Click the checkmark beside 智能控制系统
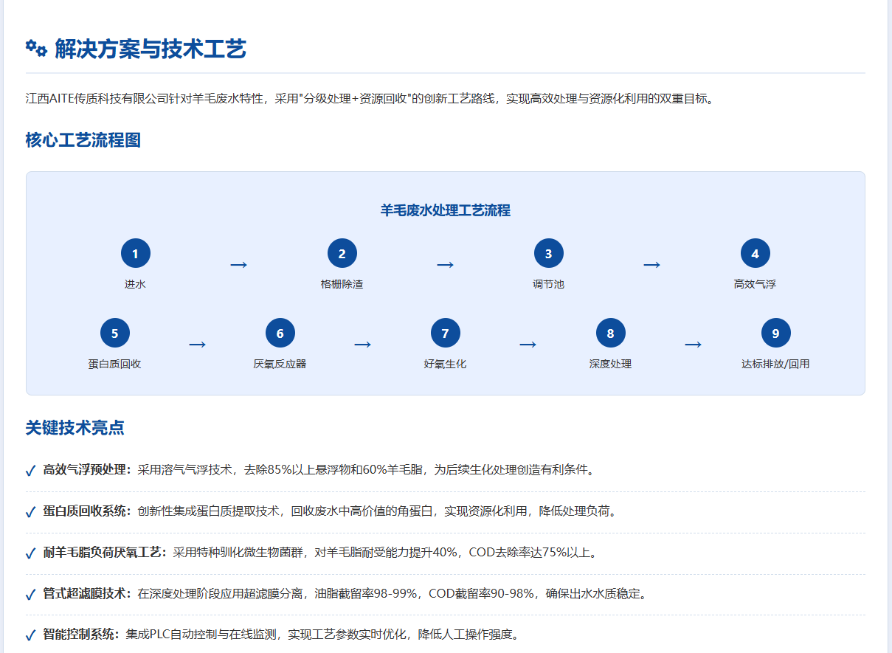Viewport: 892px width, 653px height. (30, 635)
